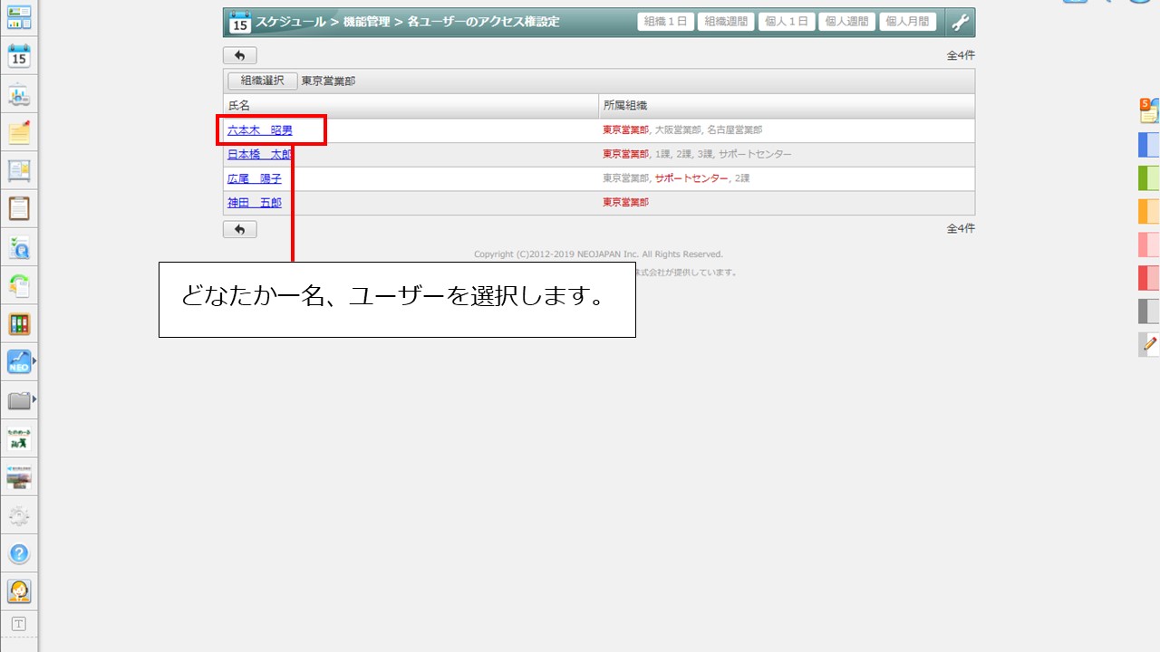Open the sticky note icon with badge 5
1160x652 pixels.
[x=1149, y=110]
